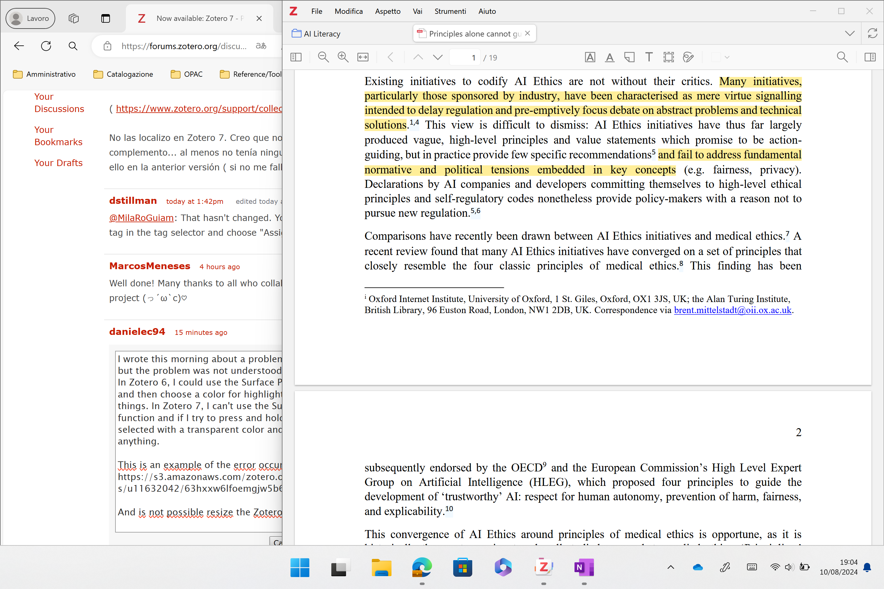Switch to the AI Literacy library tab
Image resolution: width=884 pixels, height=589 pixels.
(x=322, y=34)
